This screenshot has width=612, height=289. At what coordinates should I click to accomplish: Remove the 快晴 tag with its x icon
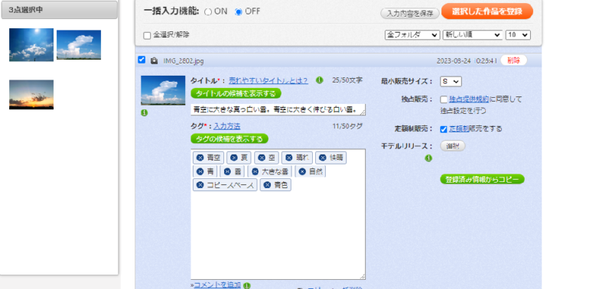point(322,157)
